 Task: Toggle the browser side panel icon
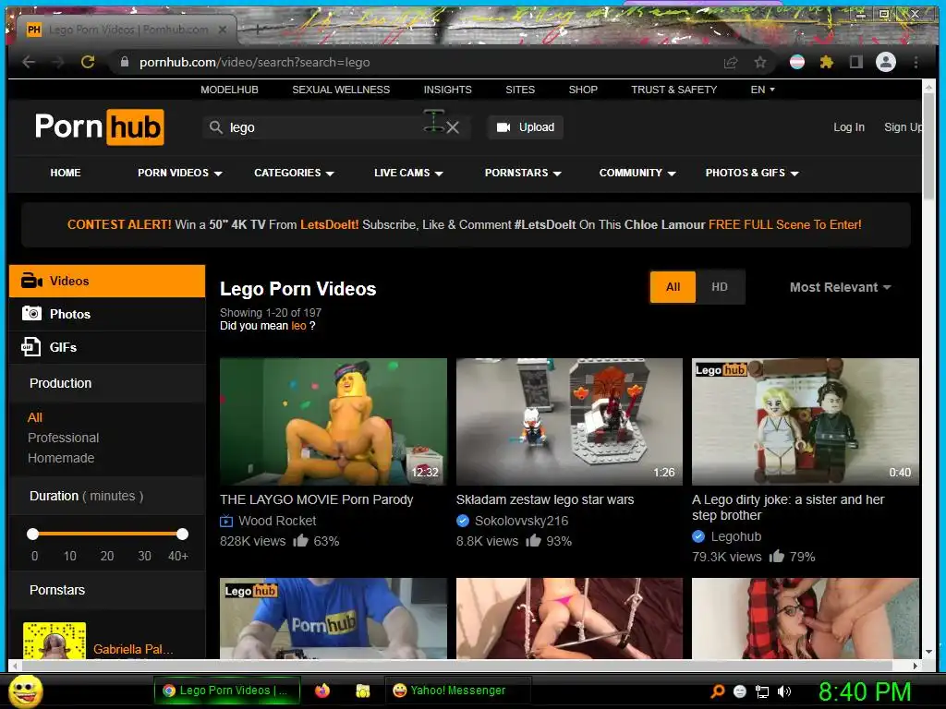855,62
